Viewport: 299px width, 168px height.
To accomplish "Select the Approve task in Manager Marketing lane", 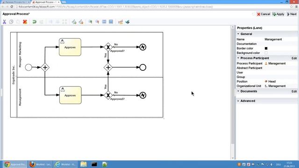I will click(70, 47).
